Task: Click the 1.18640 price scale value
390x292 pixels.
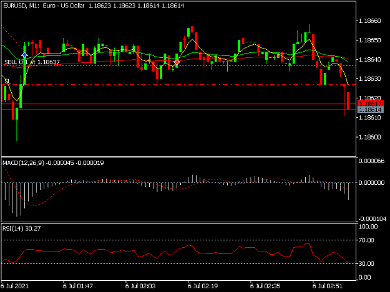Action: 370,59
